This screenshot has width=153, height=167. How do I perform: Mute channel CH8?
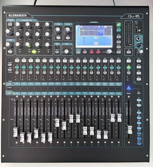(64, 61)
